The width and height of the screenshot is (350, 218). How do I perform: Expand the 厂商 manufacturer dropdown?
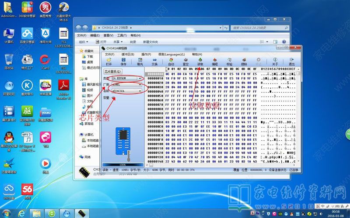pos(140,85)
